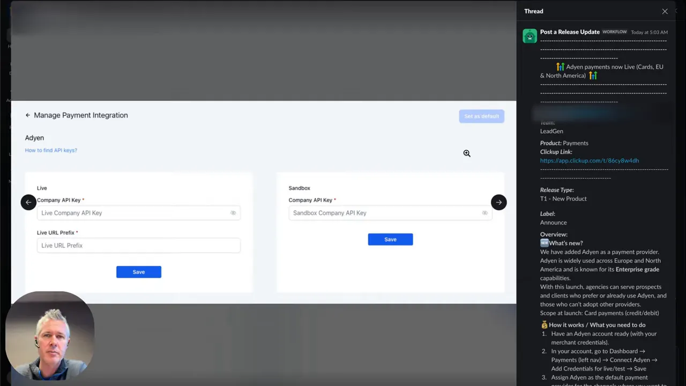Select the green workflow bot avatar in the Thread
This screenshot has width=686, height=386.
(530, 35)
